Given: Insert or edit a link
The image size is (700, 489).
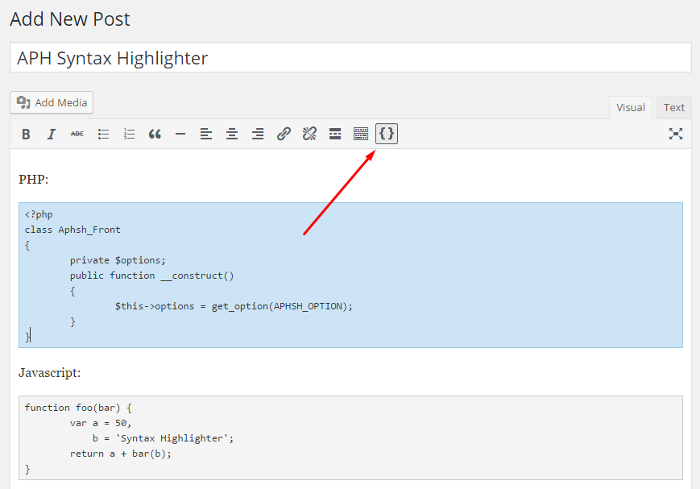Looking at the screenshot, I should coord(284,134).
